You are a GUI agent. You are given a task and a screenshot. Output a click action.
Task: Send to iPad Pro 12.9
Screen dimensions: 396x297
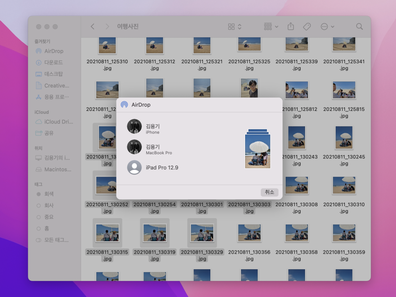pyautogui.click(x=152, y=168)
